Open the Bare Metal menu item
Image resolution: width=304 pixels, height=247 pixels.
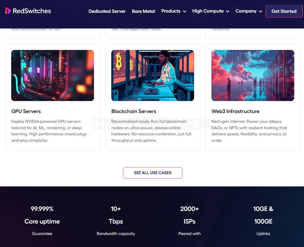tap(143, 11)
